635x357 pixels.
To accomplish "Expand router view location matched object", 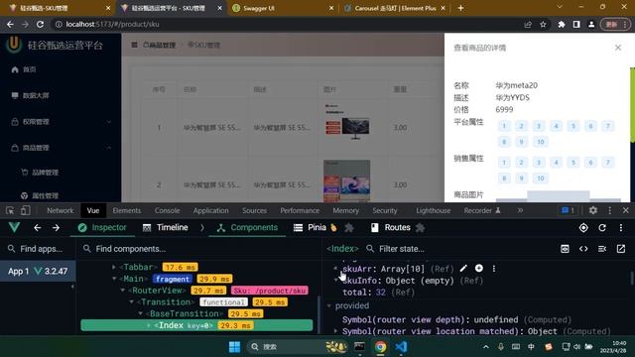I will [335, 331].
